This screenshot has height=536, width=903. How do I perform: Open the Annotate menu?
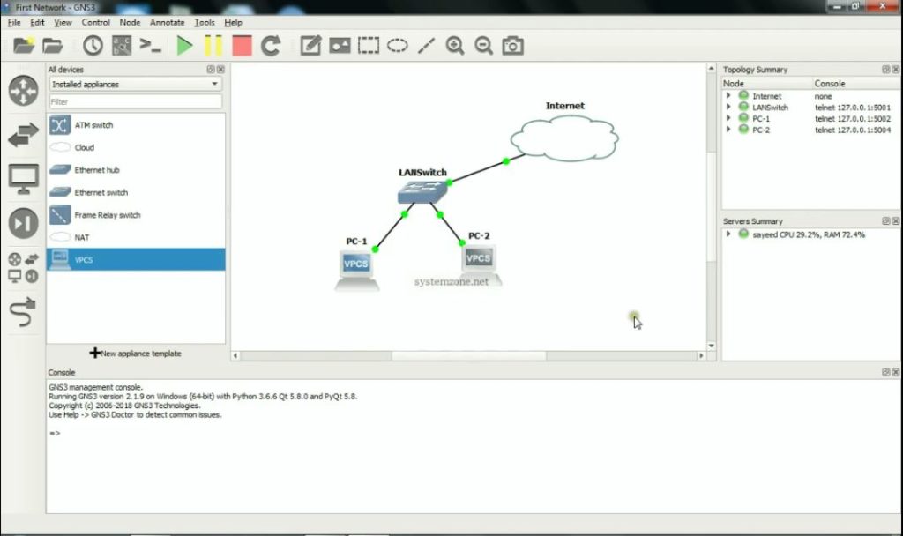coord(167,22)
